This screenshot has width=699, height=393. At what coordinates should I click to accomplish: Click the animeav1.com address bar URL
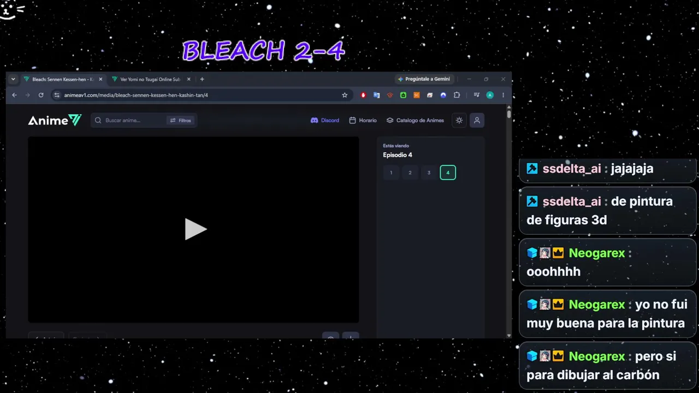click(136, 95)
